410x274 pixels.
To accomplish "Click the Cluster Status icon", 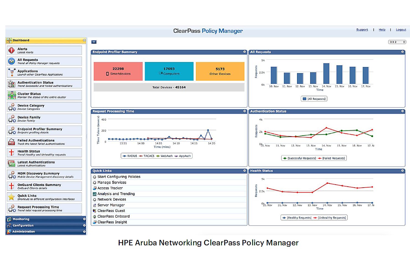I will tap(12, 95).
